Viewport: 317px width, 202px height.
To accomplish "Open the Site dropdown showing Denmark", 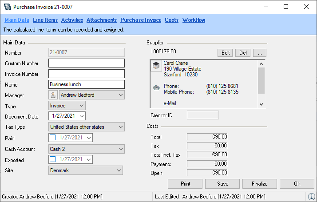I will click(119, 170).
